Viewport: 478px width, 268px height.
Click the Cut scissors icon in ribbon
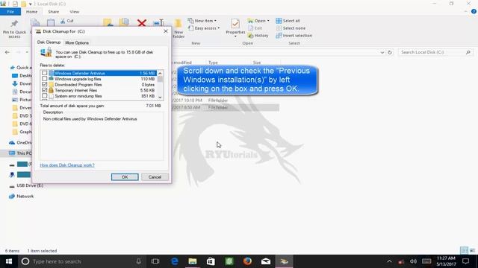click(63, 21)
